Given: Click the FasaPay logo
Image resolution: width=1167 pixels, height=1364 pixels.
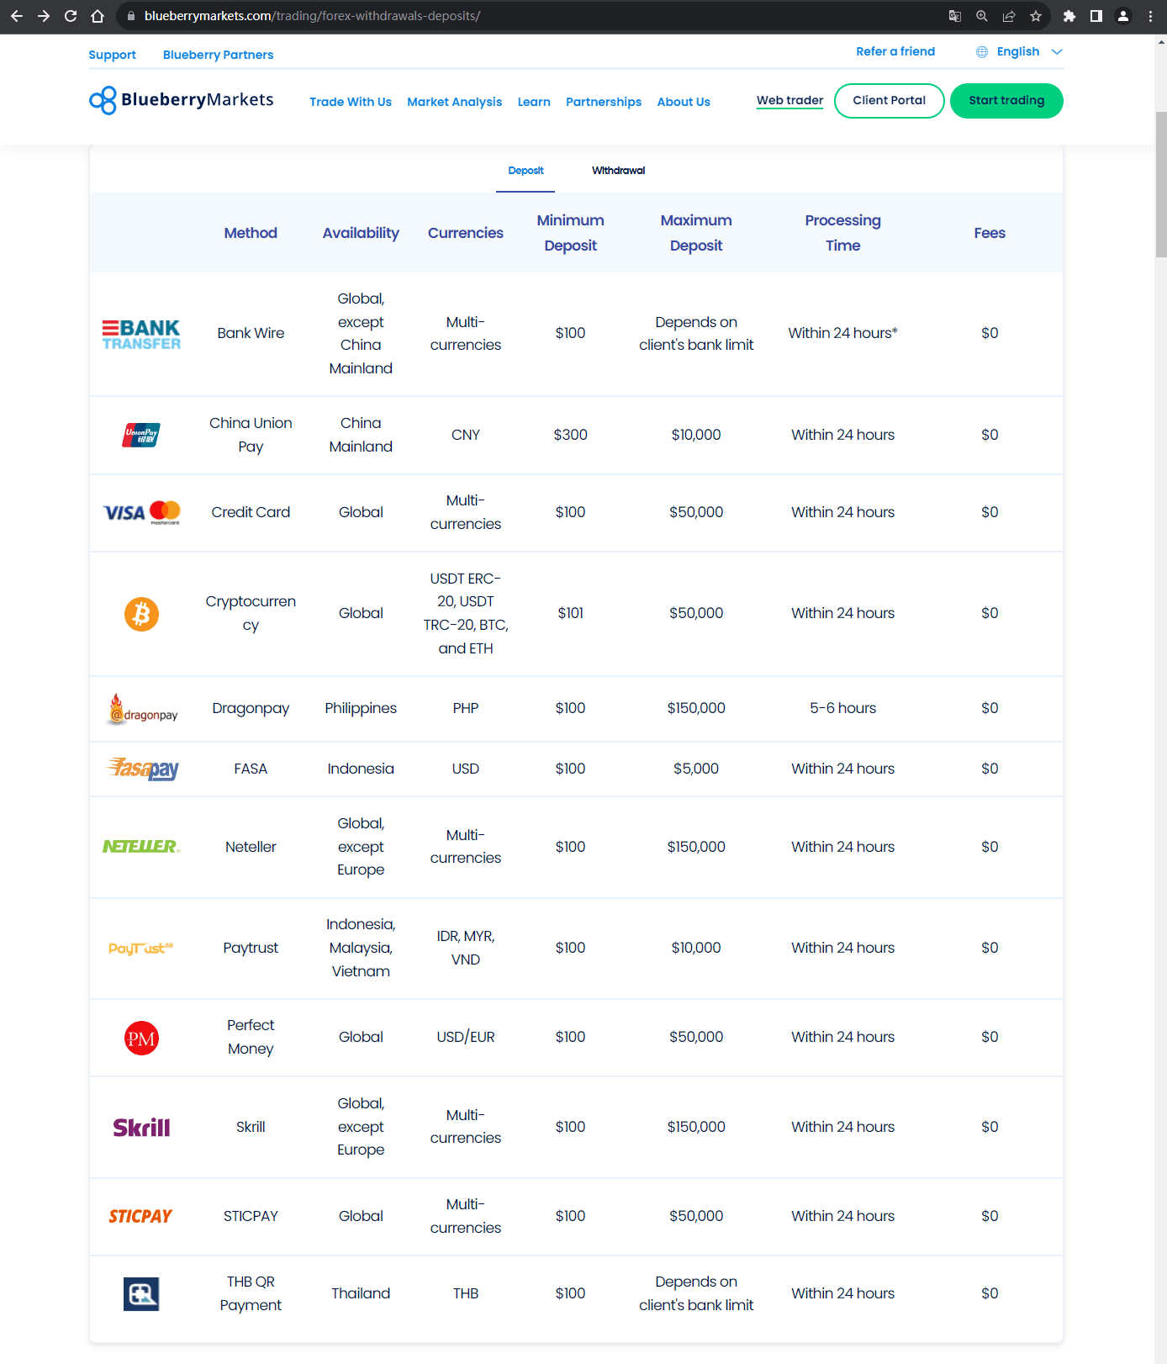Looking at the screenshot, I should pos(142,769).
